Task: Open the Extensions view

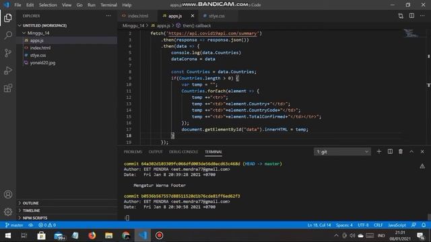Action: tap(8, 88)
